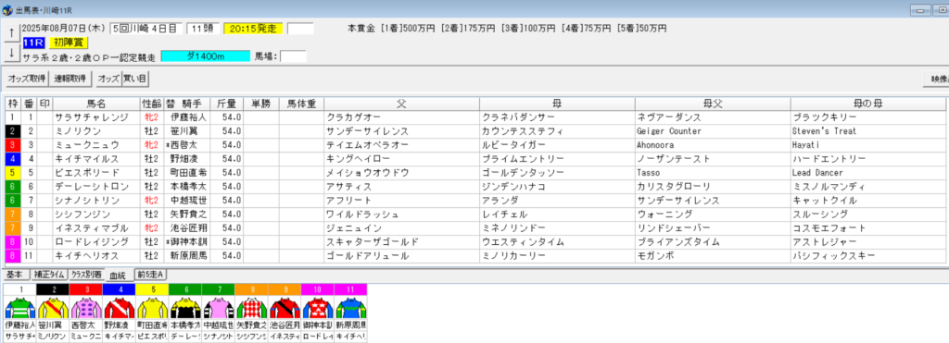
Task: Click the 映像 button on the right
Action: coord(936,79)
